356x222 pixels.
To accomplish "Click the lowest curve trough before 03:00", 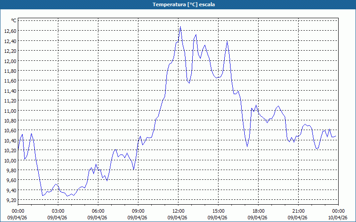I will (43, 195).
